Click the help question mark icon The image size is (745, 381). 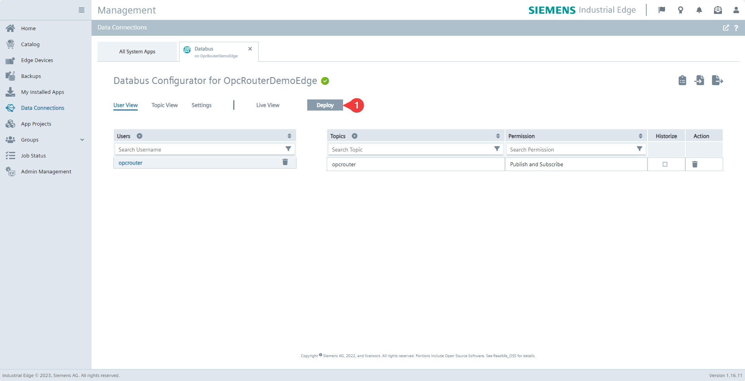coord(736,28)
